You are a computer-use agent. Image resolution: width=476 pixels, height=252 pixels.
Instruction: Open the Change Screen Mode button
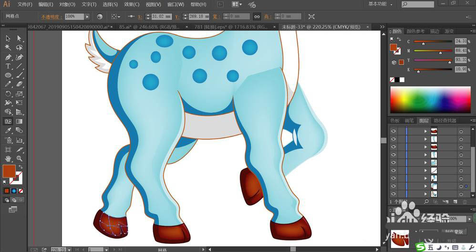(x=13, y=209)
